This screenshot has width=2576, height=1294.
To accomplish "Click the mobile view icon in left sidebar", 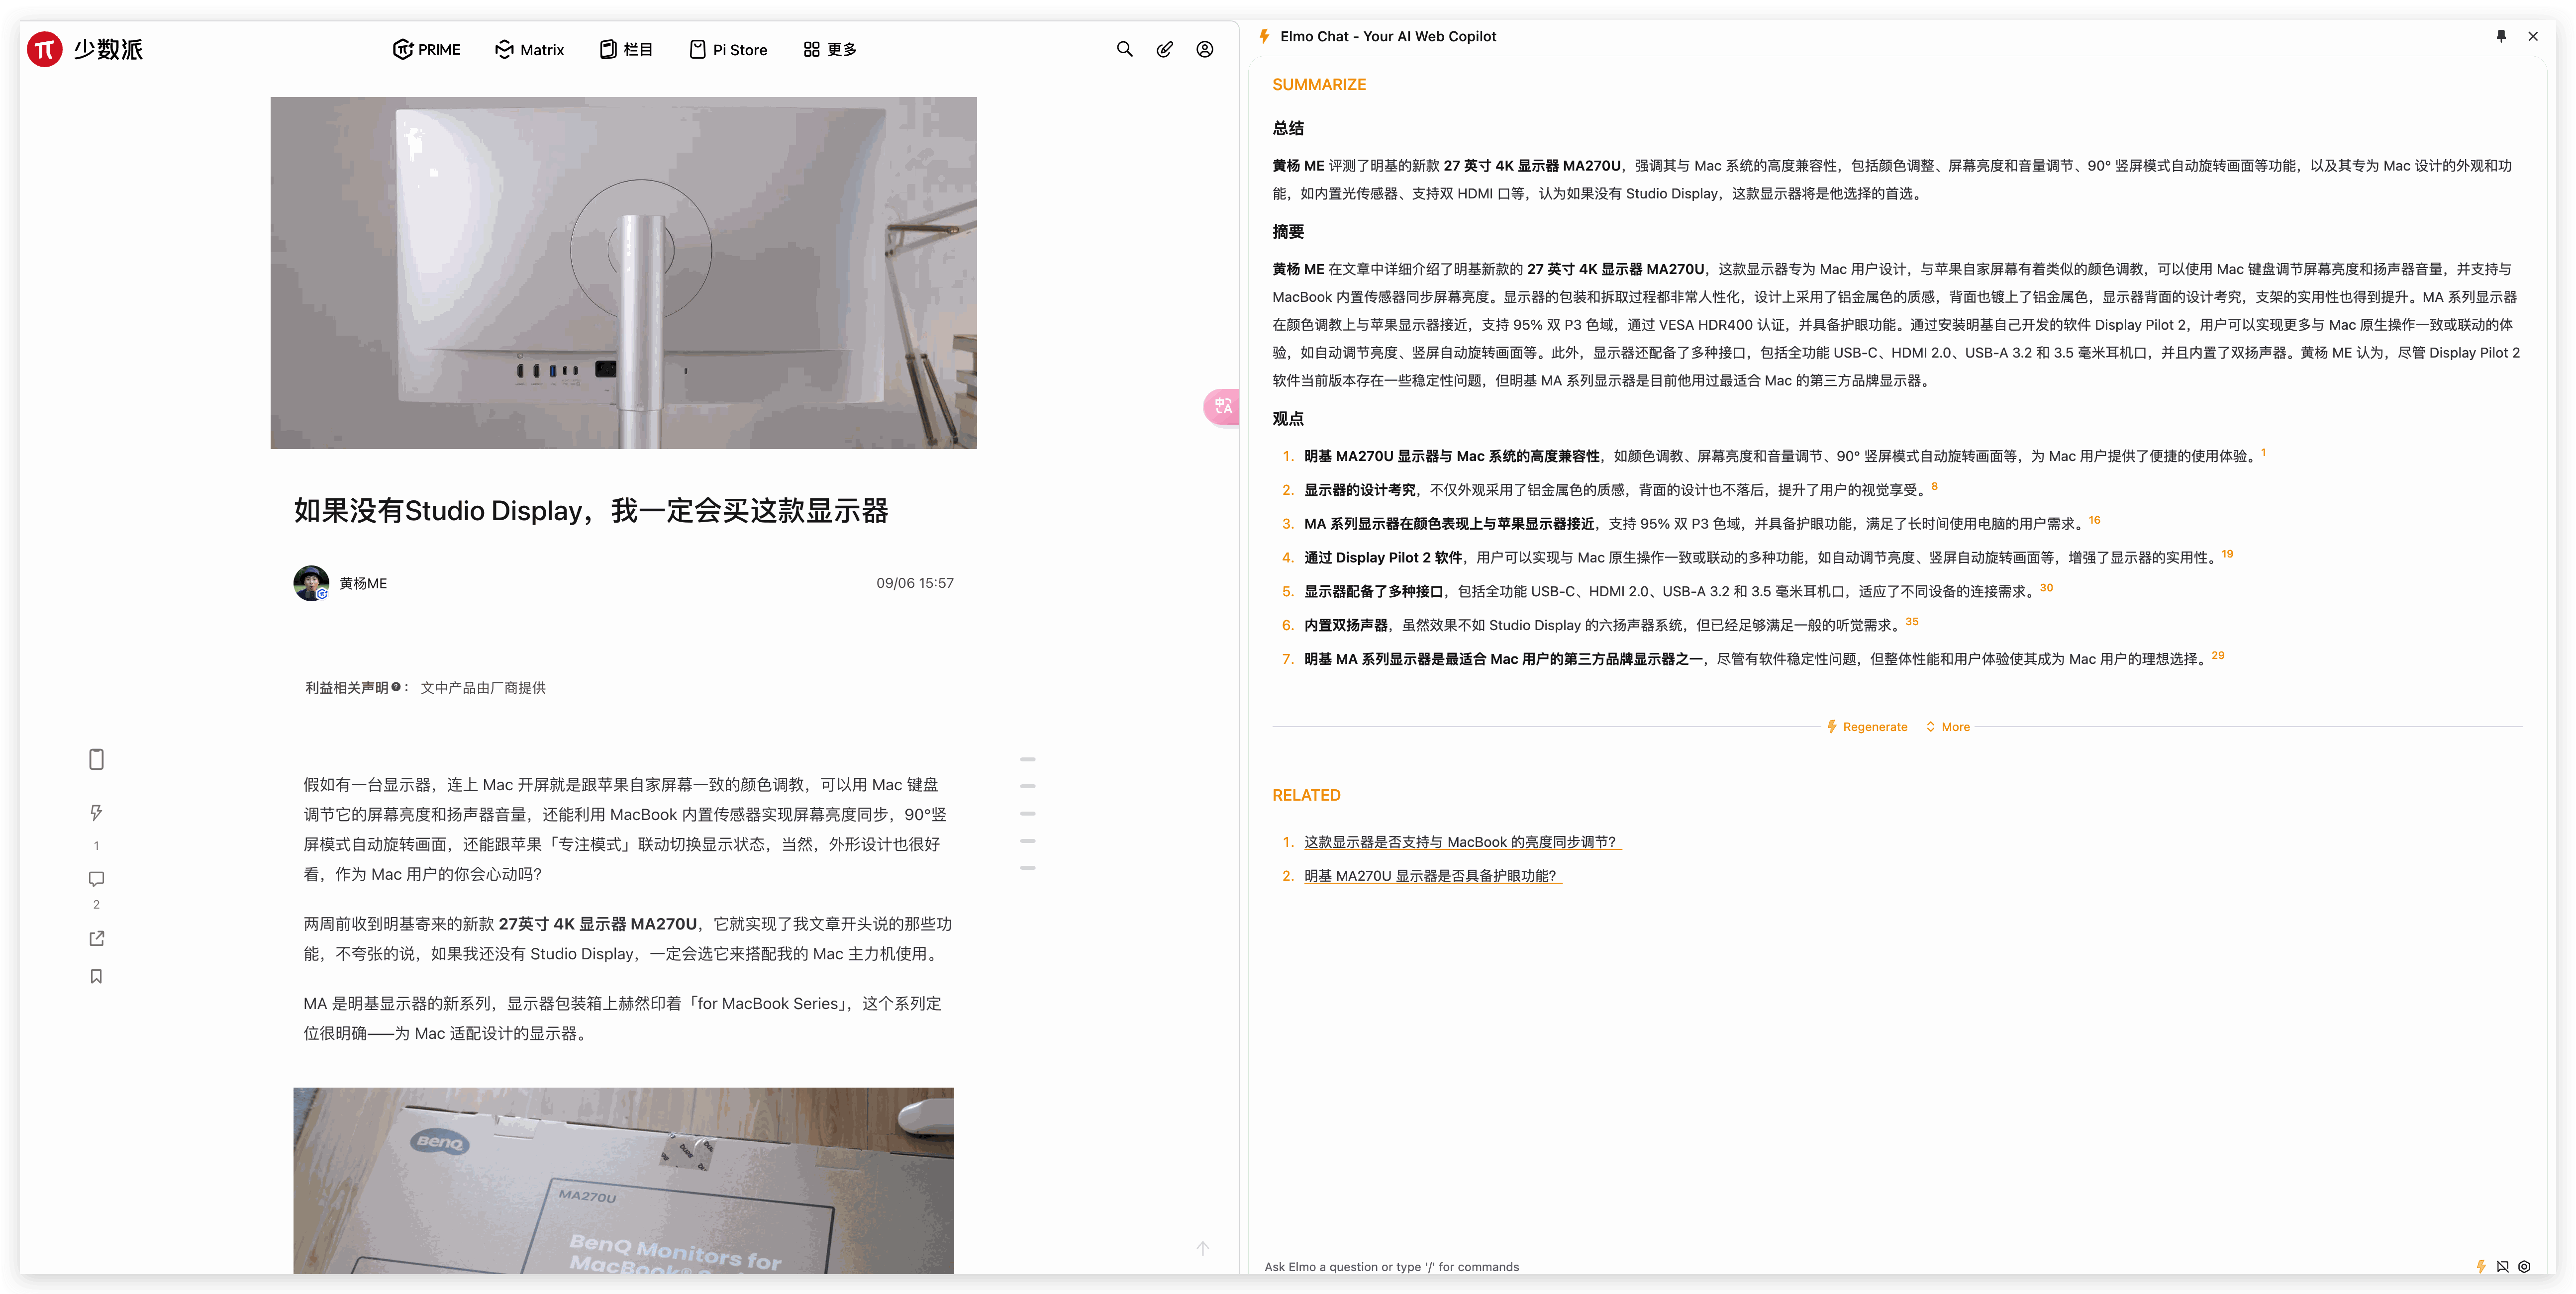I will (96, 759).
